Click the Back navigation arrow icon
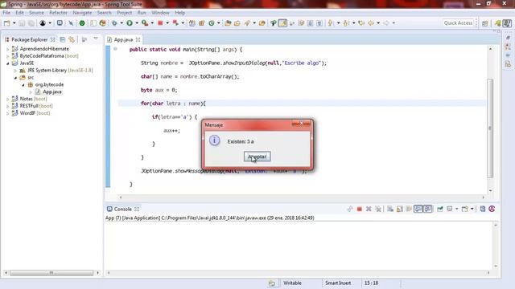 (371, 23)
